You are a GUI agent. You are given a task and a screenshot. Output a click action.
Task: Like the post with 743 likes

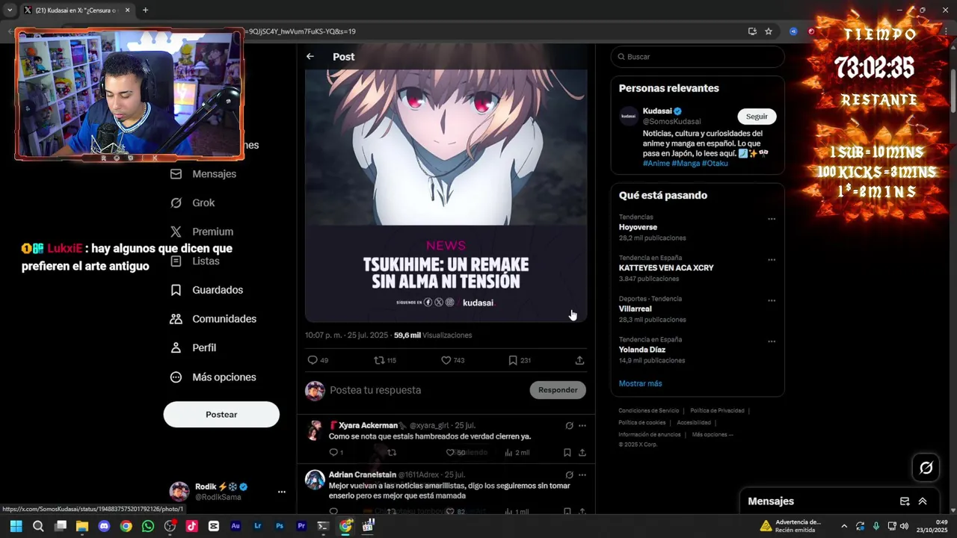coord(452,360)
